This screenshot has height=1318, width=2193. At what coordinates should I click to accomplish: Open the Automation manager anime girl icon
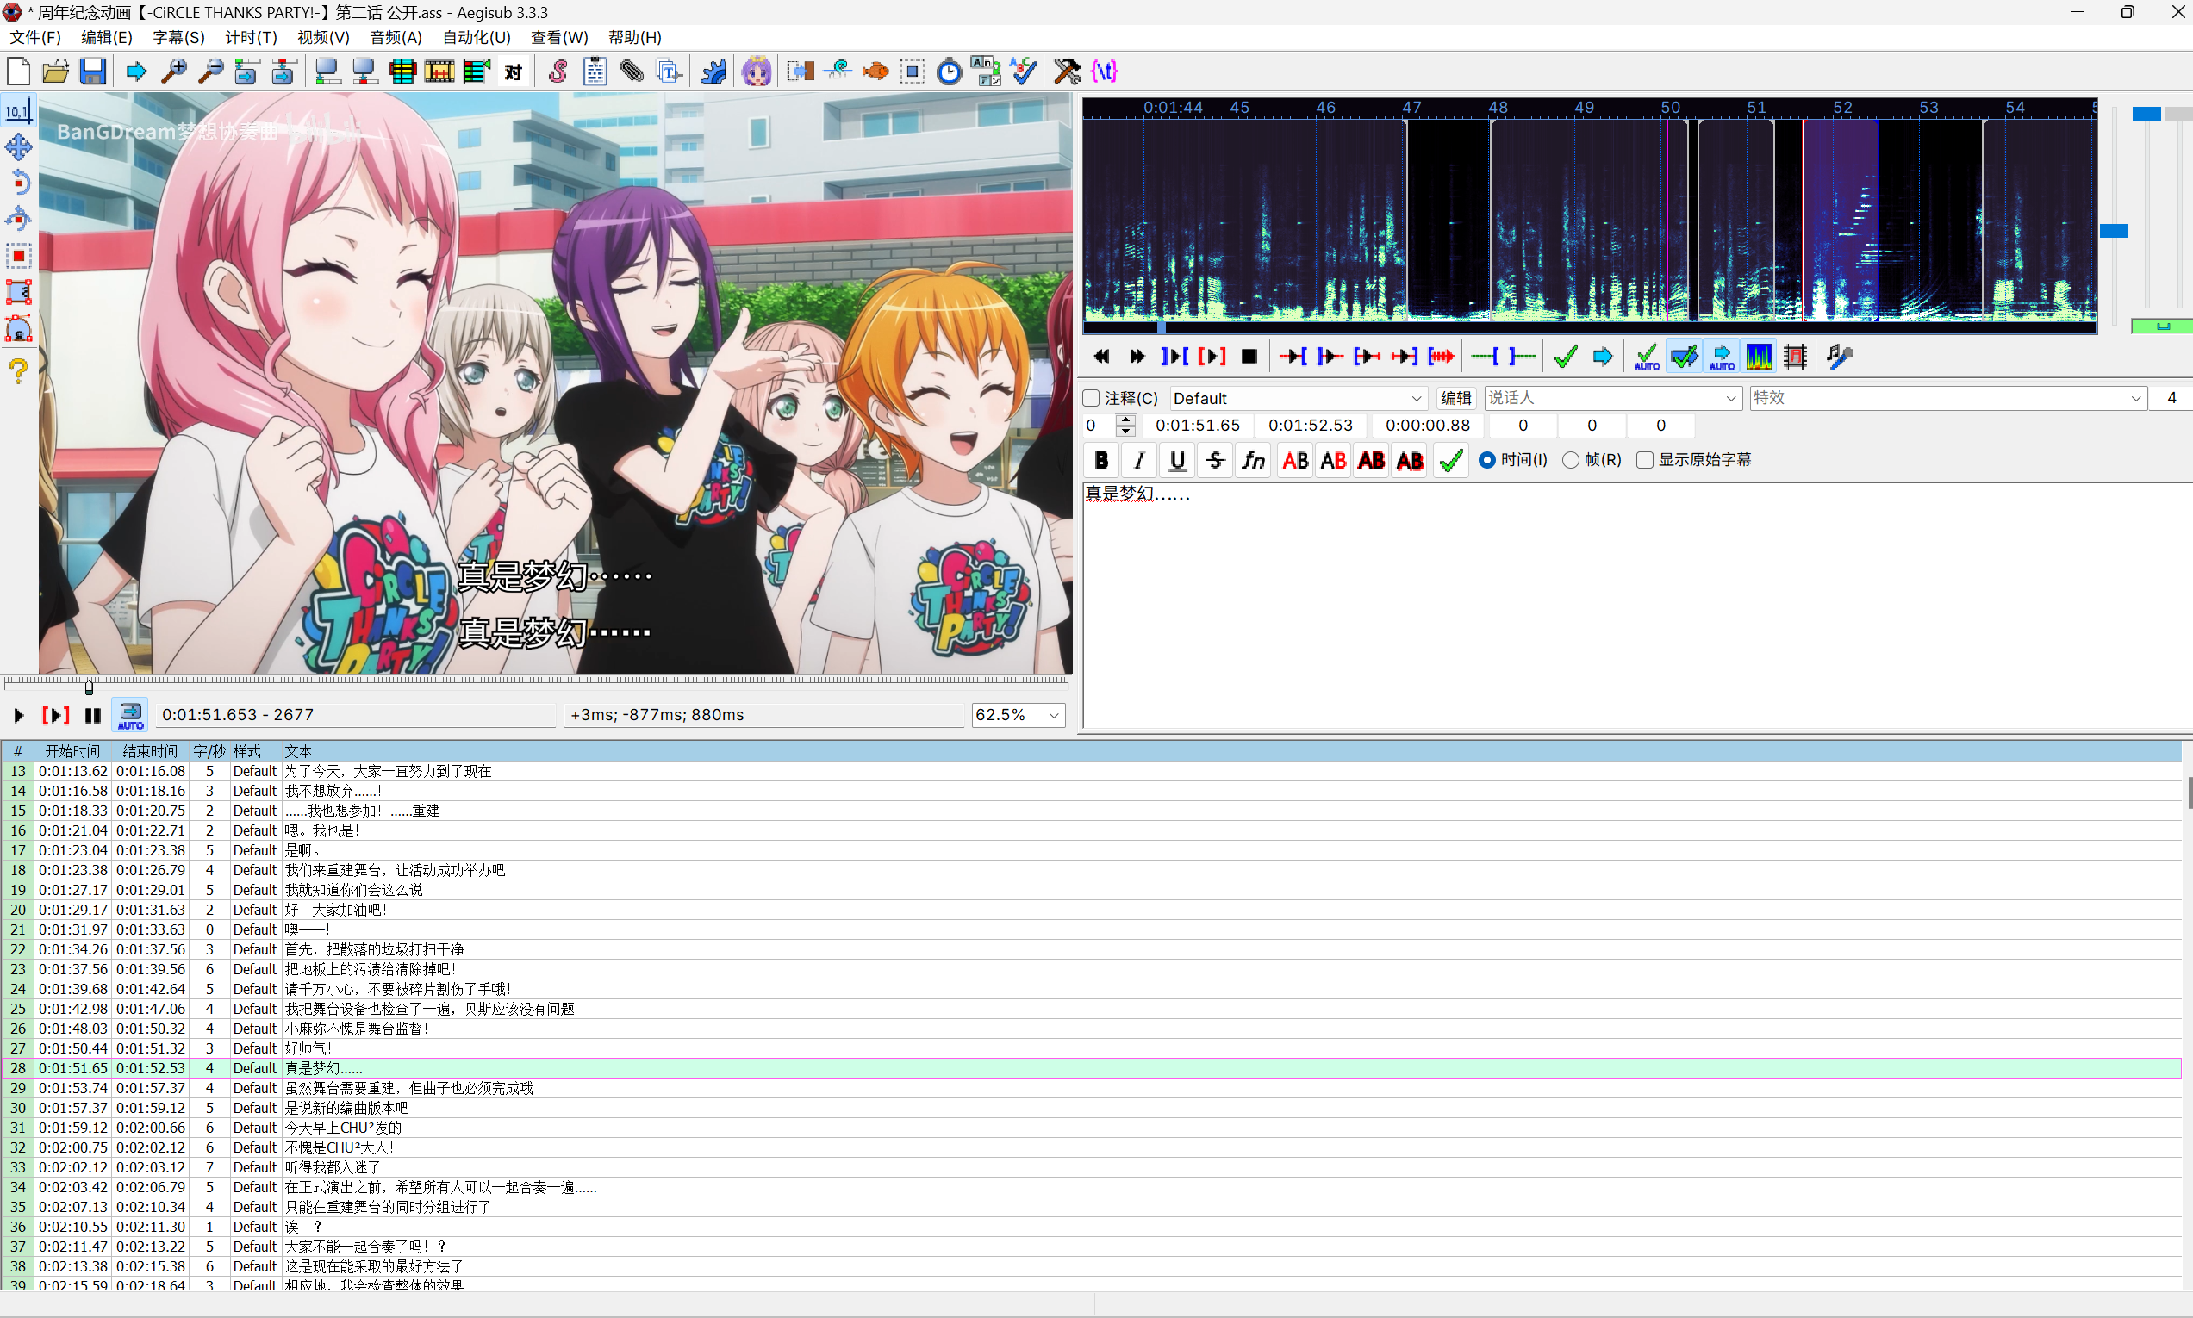756,71
